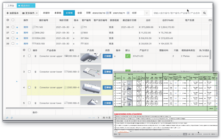Open the product sub-table settings gear
The height and width of the screenshot is (140, 222).
pyautogui.click(x=24, y=50)
